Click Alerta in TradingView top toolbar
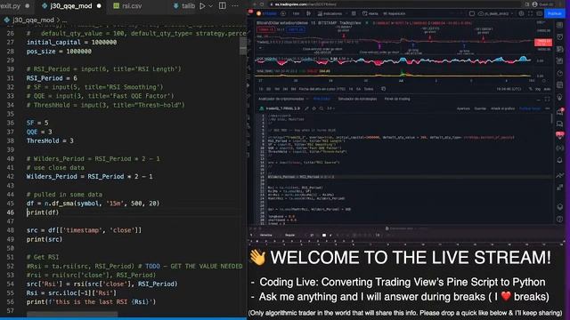570x320 pixels. point(370,13)
